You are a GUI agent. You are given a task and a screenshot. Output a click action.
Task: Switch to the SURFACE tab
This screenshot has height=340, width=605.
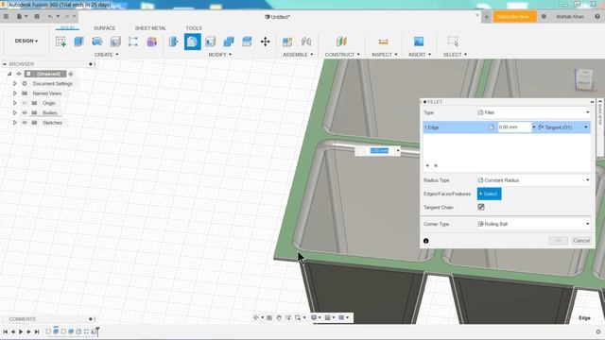(x=105, y=28)
